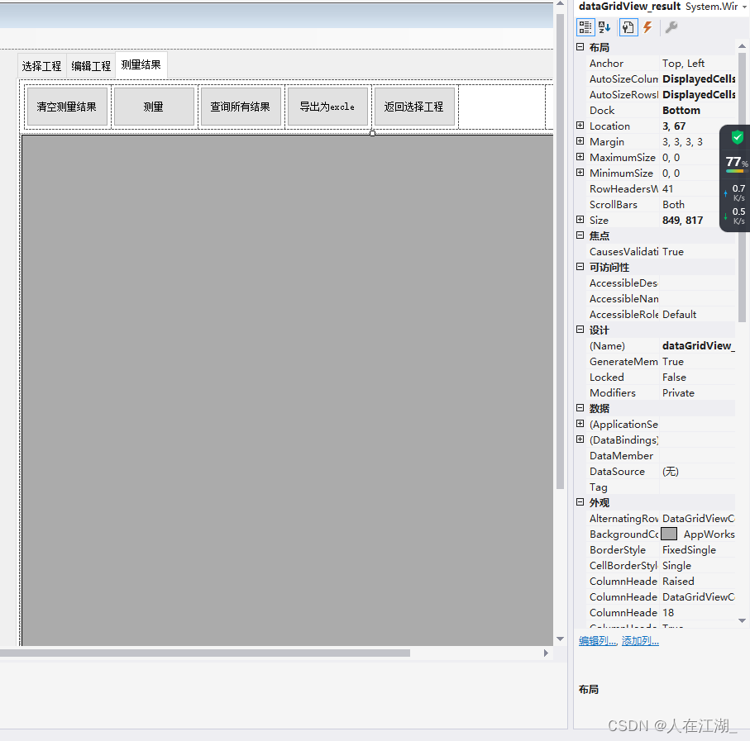Expand the Margin property
750x741 pixels.
coord(580,141)
